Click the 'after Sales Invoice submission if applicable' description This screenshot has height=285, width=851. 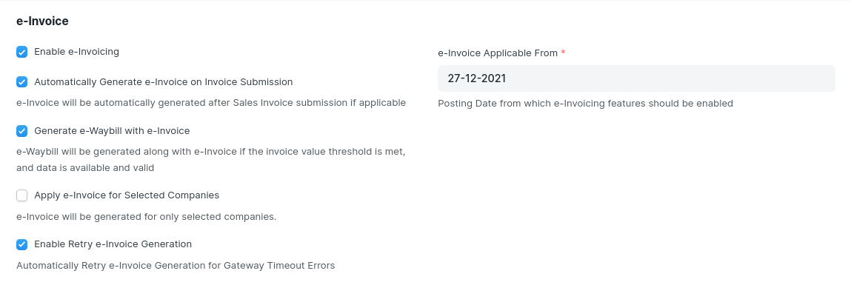[x=211, y=103]
